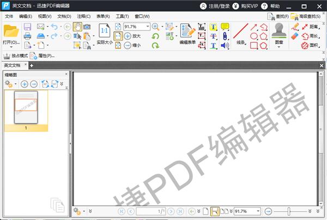
Task: Click the 放大 zoom in plus icon
Action: click(128, 36)
